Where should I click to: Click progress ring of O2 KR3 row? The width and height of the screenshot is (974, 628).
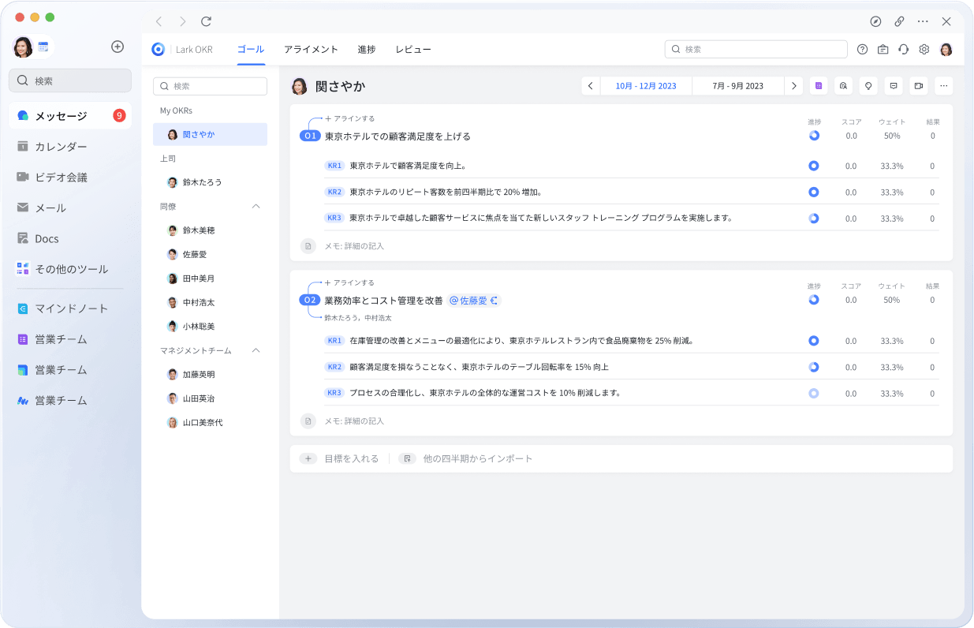pyautogui.click(x=814, y=393)
